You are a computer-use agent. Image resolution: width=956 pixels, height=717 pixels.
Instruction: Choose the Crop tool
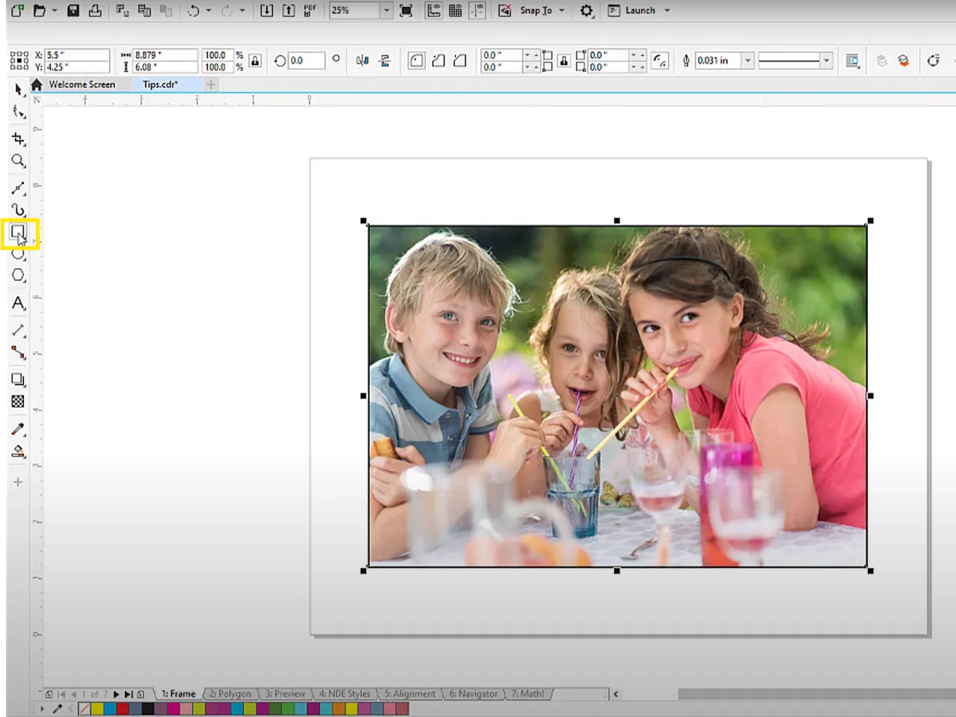pos(19,139)
